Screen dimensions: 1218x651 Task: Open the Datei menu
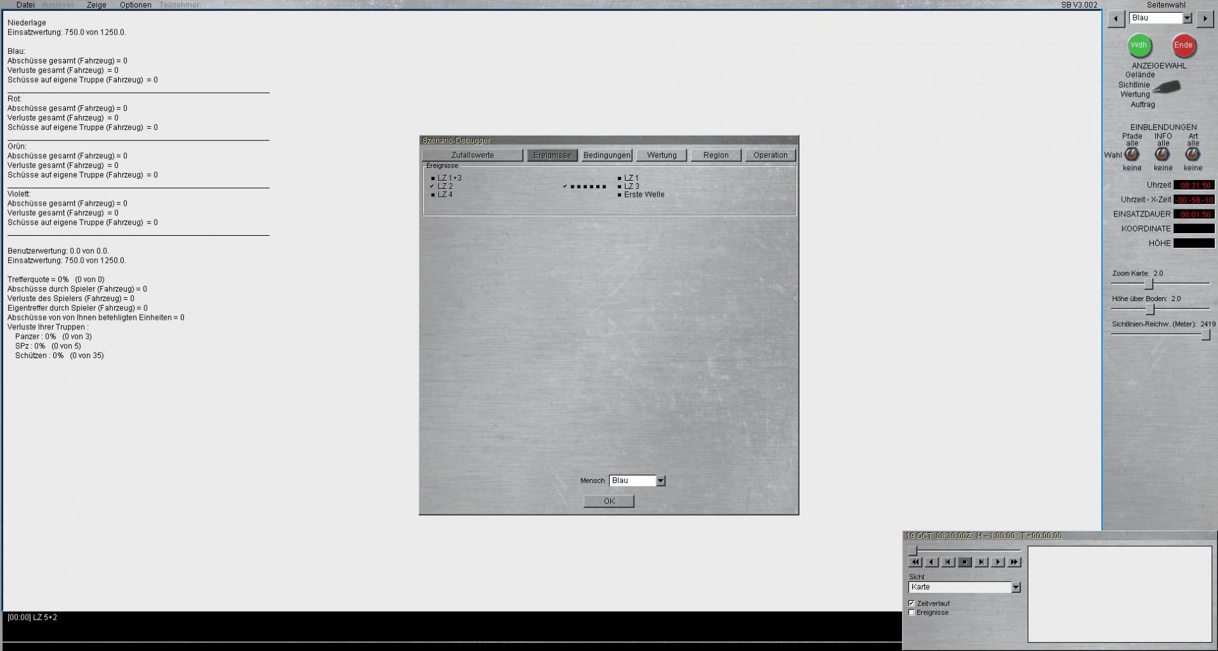25,5
